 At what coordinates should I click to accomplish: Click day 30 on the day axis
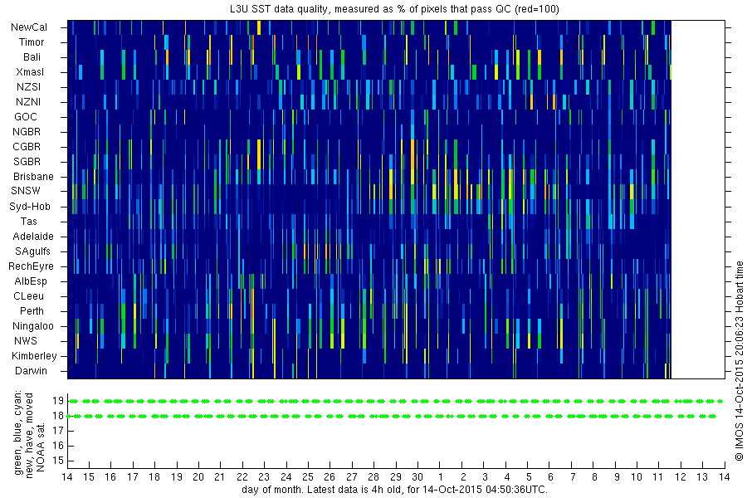pyautogui.click(x=417, y=477)
